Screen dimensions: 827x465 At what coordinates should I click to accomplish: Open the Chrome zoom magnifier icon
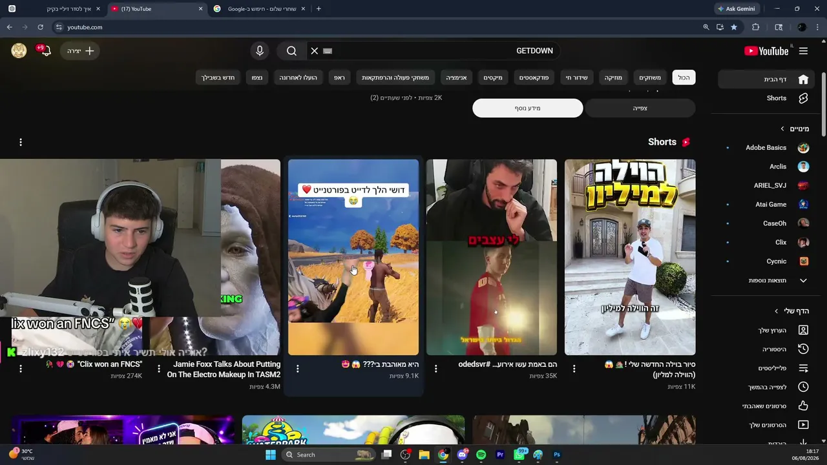tap(706, 27)
